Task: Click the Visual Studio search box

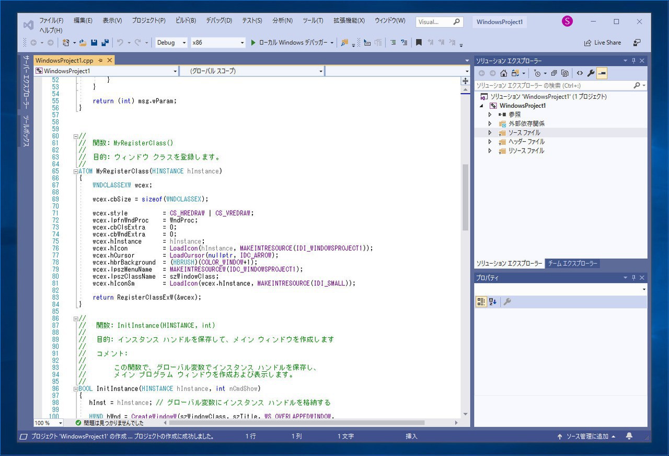Action: coord(439,22)
